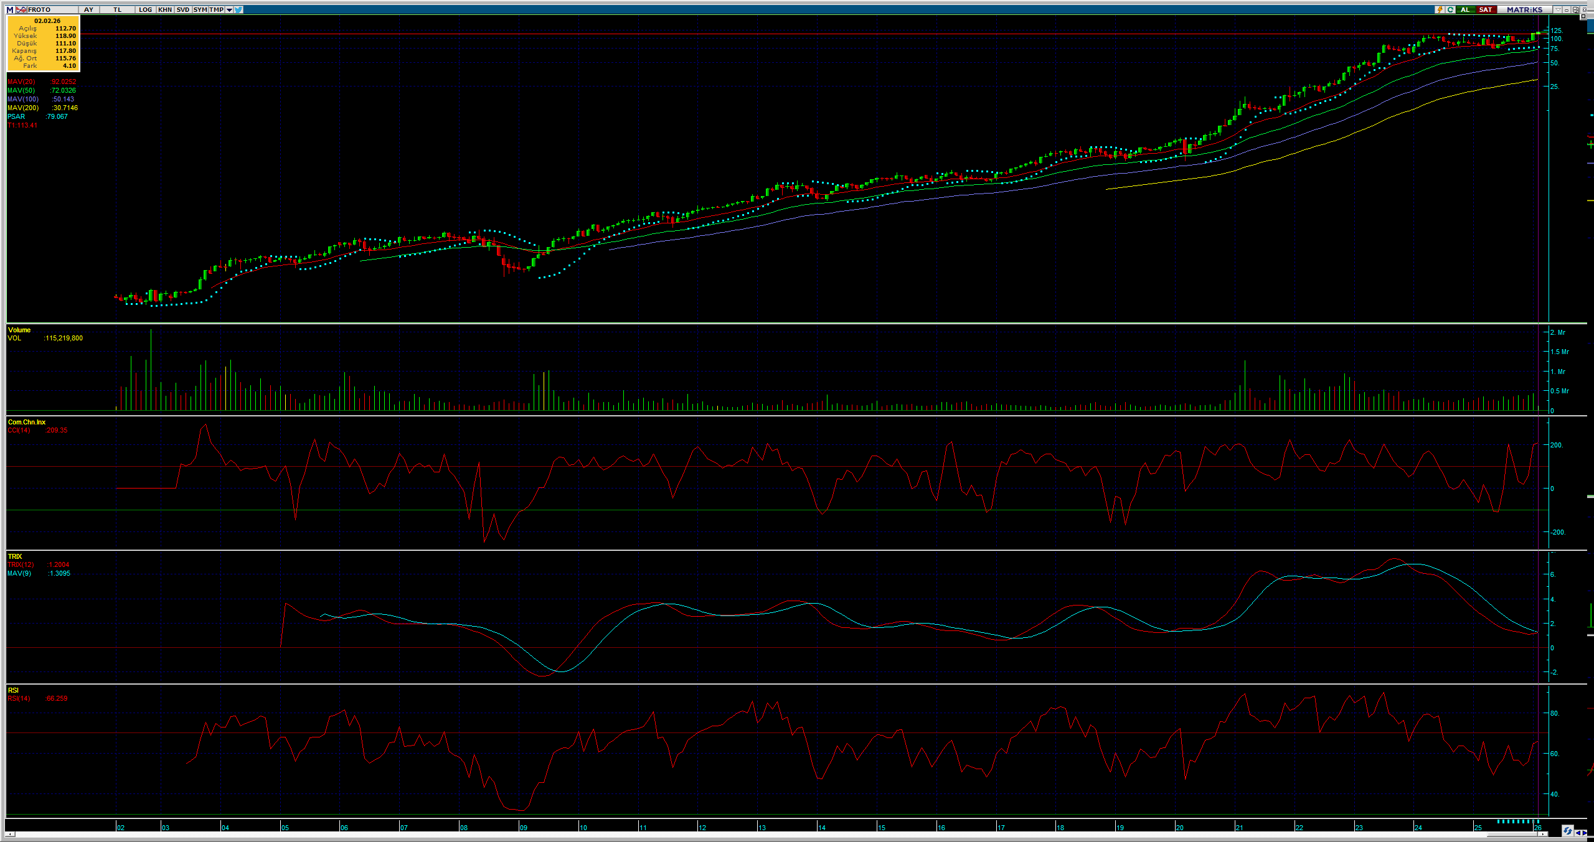Click the blue sync arrows icon at bottom right

point(1567,831)
